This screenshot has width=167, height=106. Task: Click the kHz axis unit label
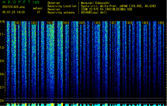pyautogui.click(x=2, y=21)
